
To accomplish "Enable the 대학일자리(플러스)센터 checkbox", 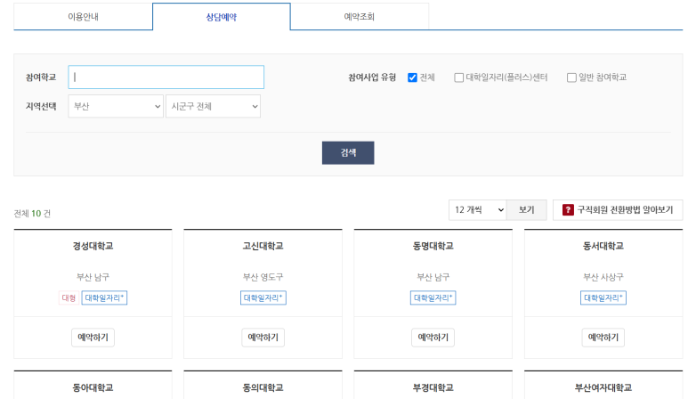I will click(x=458, y=77).
